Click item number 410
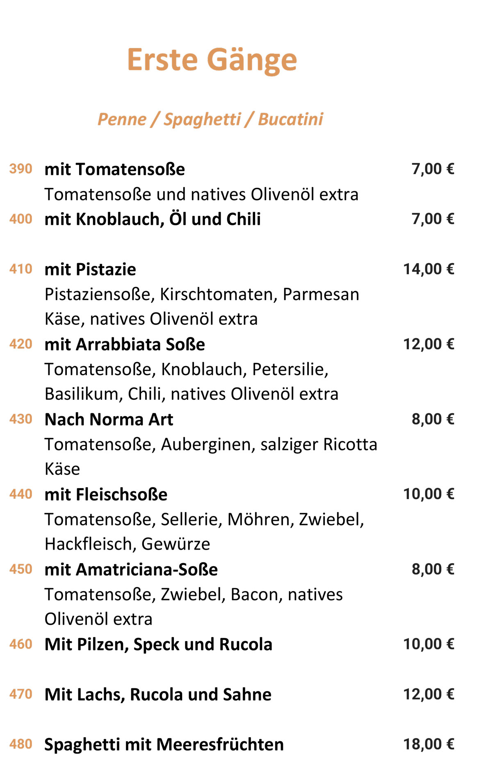The height and width of the screenshot is (761, 497). point(21,269)
